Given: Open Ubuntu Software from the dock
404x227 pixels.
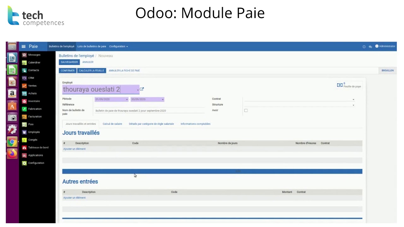Looking at the screenshot, I should (x=12, y=106).
